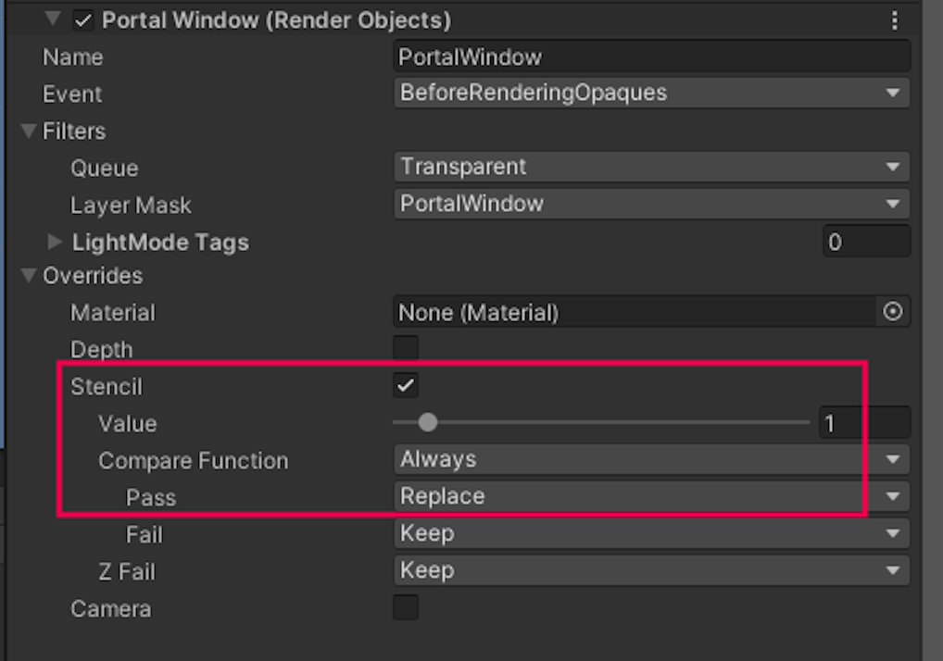
Task: Uncheck the Stencil override checkbox
Action: coord(406,386)
